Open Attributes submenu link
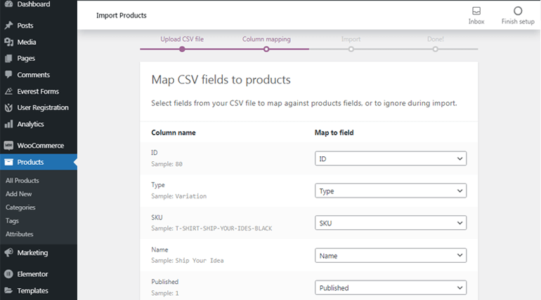 tap(20, 234)
